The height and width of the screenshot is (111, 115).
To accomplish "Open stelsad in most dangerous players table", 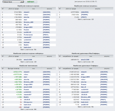I will (x=26, y=42).
